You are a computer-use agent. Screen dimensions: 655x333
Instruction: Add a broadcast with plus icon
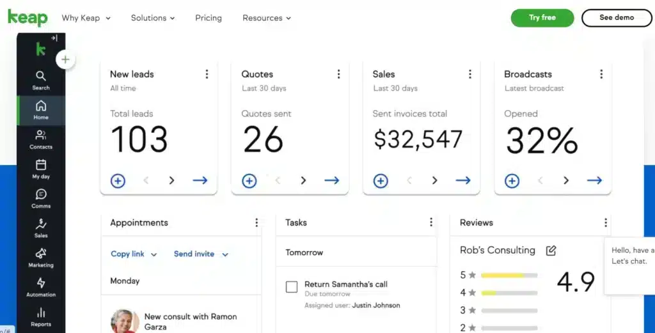pyautogui.click(x=512, y=181)
